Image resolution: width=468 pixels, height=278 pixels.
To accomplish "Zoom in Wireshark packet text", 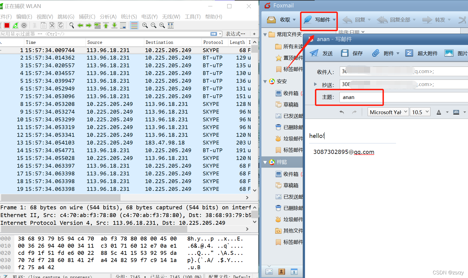I will click(x=145, y=25).
